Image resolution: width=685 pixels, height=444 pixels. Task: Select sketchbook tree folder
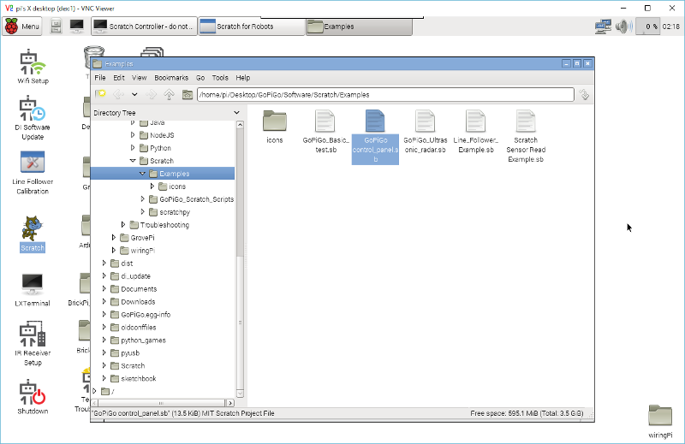[x=138, y=378]
